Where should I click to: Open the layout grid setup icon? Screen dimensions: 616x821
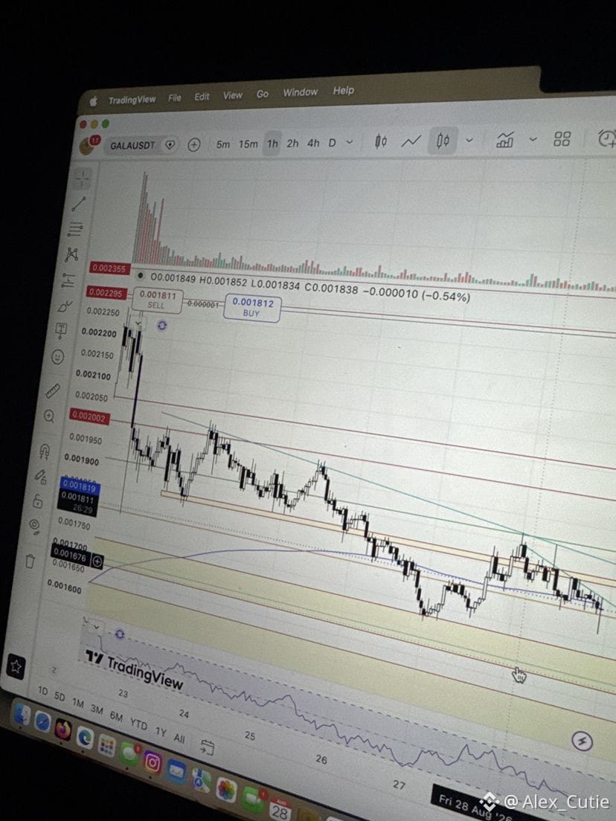point(562,139)
